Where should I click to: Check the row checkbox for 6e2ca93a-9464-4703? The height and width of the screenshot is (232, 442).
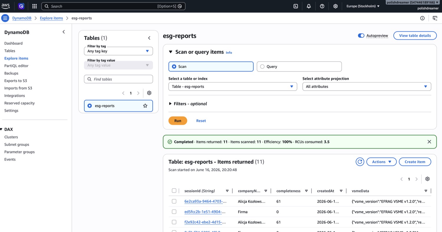coord(174,201)
